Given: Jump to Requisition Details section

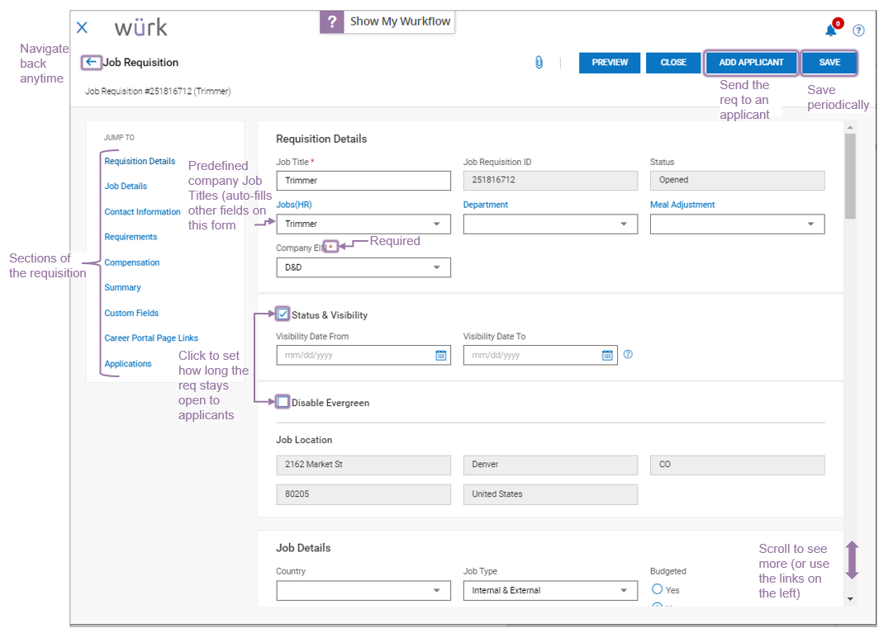Looking at the screenshot, I should click(x=140, y=161).
